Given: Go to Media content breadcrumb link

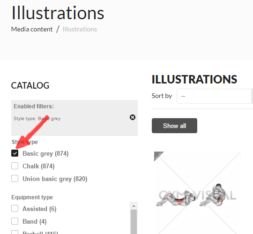Looking at the screenshot, I should click(x=32, y=29).
